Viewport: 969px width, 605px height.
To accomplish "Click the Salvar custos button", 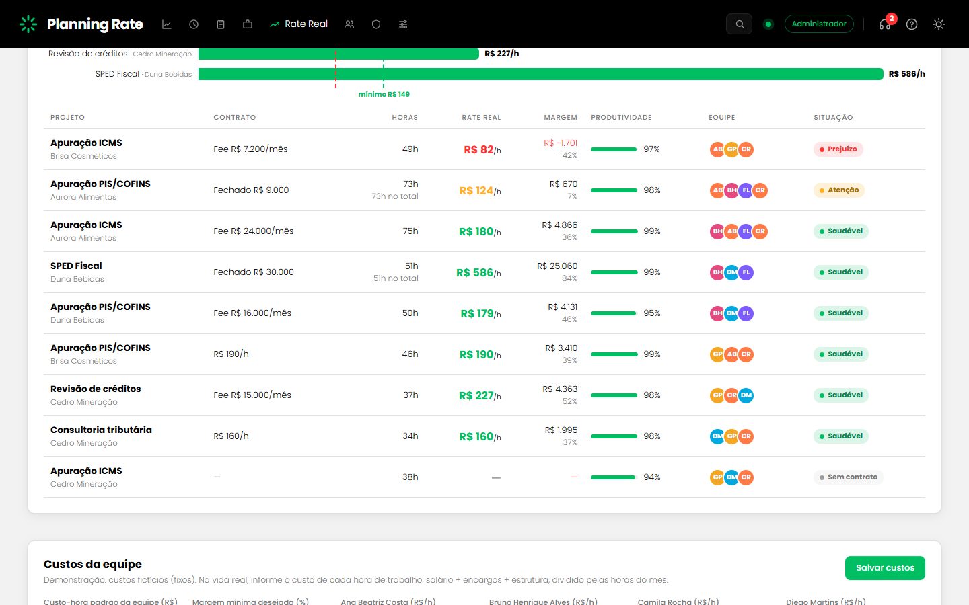I will [x=885, y=568].
